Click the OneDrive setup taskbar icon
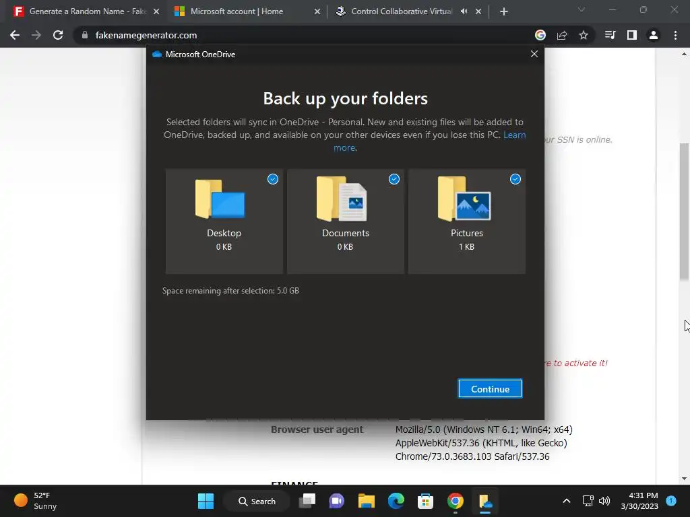The height and width of the screenshot is (517, 690). [x=485, y=501]
